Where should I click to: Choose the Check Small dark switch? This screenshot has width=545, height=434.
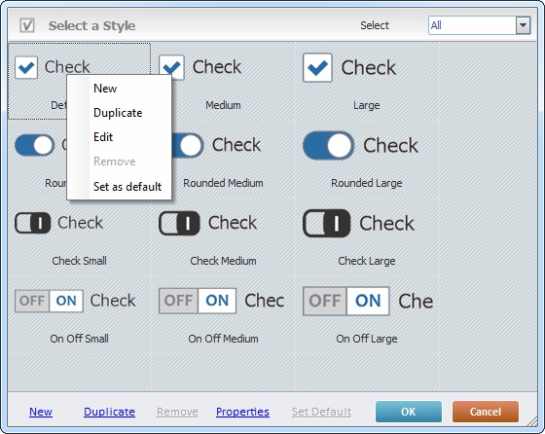tap(33, 223)
